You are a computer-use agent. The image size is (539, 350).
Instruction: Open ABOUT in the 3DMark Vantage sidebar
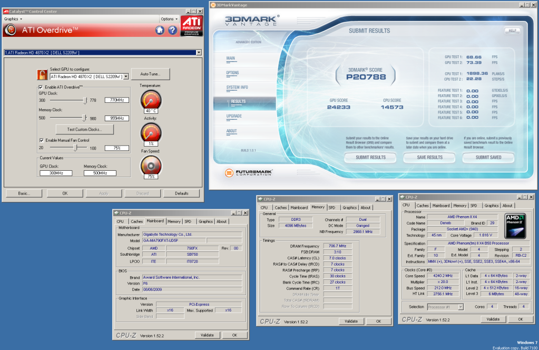(232, 131)
